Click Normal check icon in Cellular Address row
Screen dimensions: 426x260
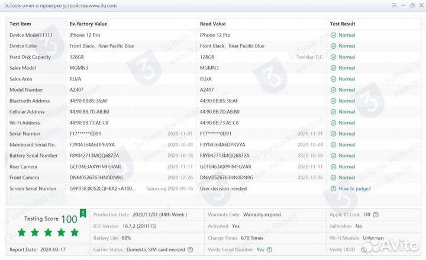(x=333, y=112)
